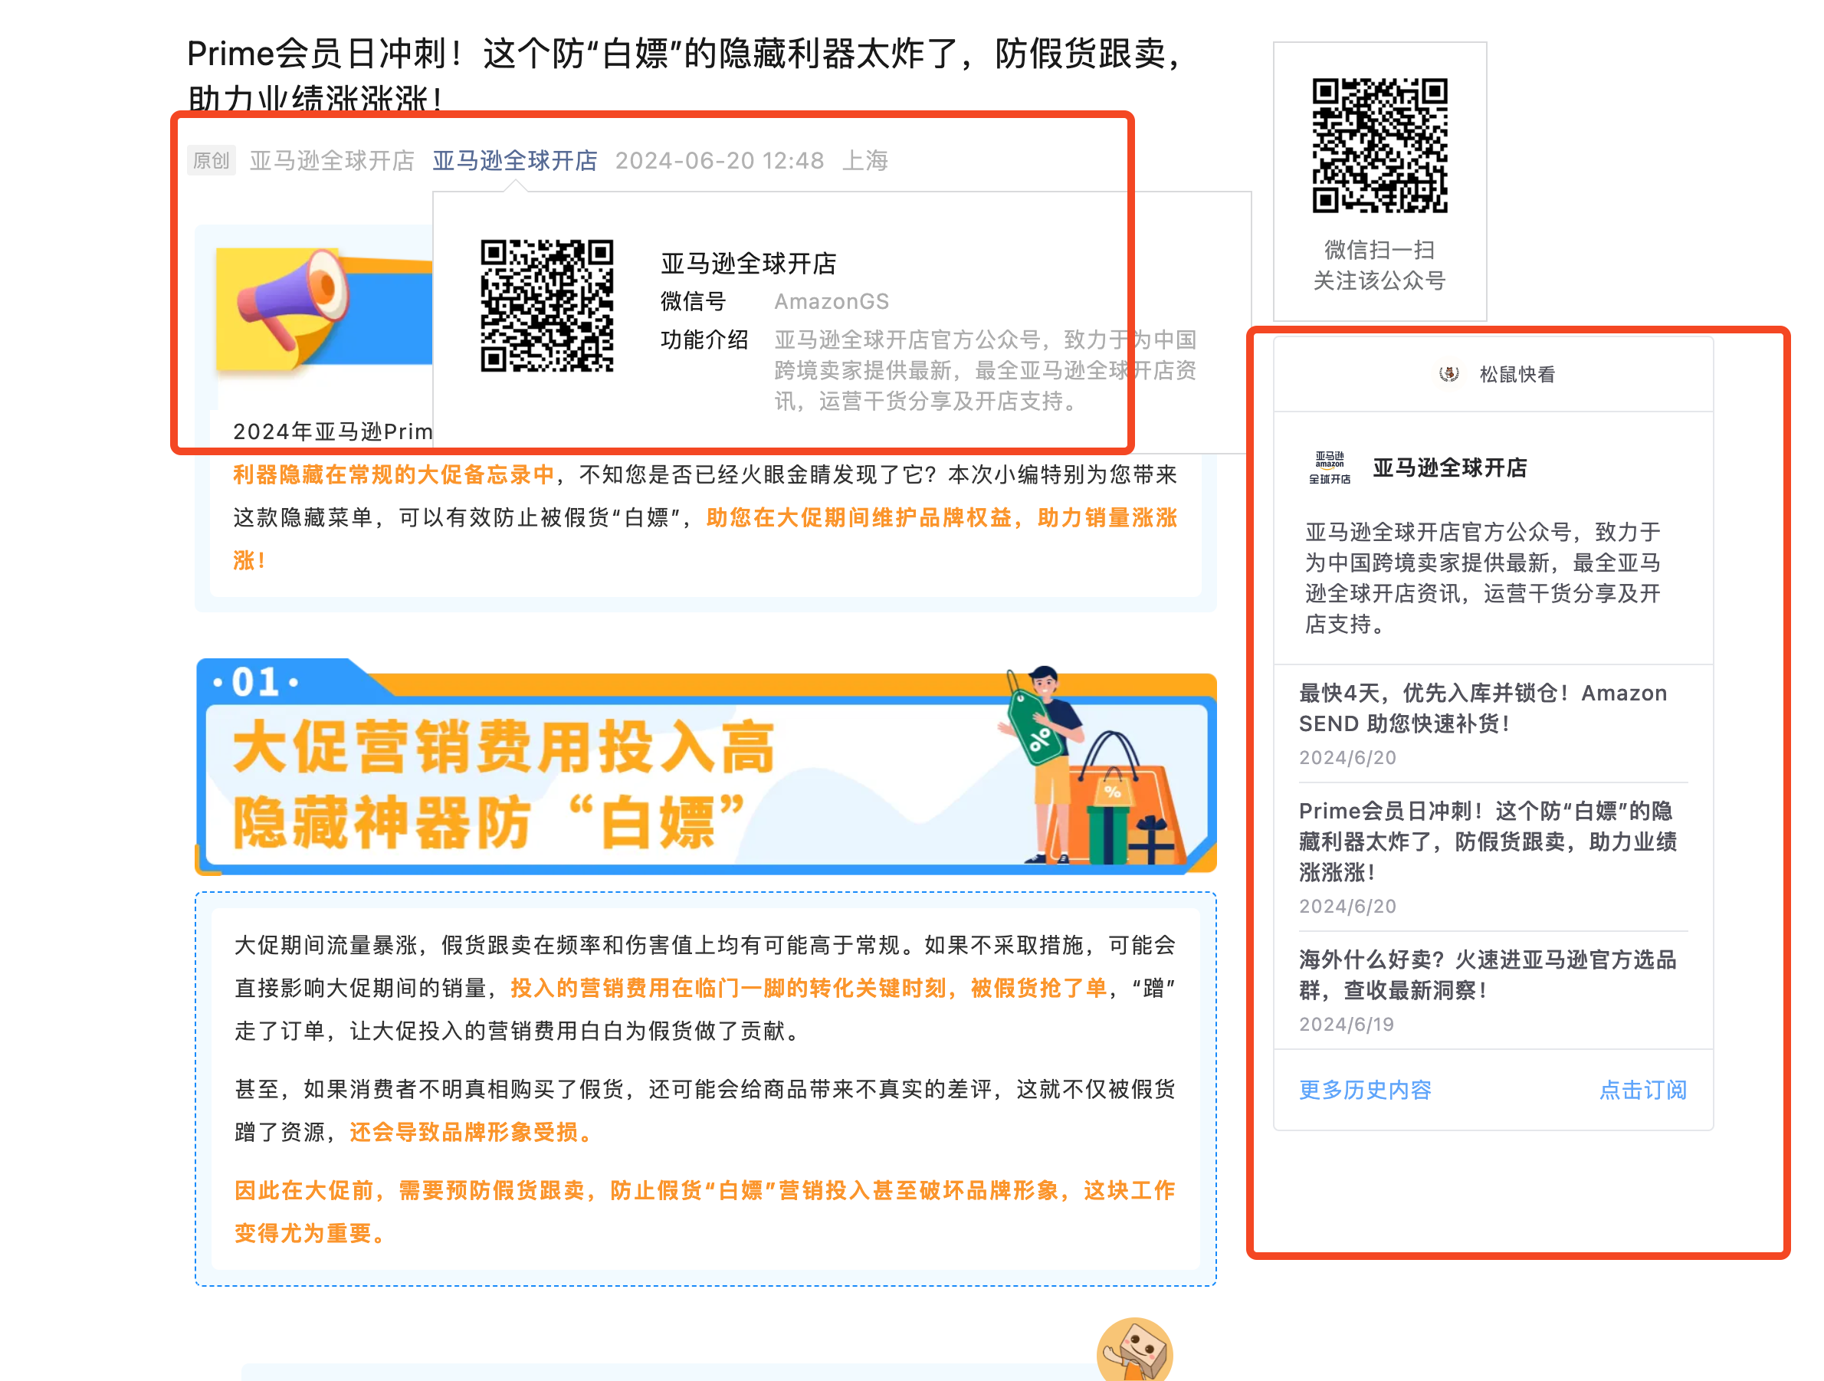The width and height of the screenshot is (1824, 1381).
Task: Click the publish date 2024-06-20 12:48
Action: [x=719, y=160]
